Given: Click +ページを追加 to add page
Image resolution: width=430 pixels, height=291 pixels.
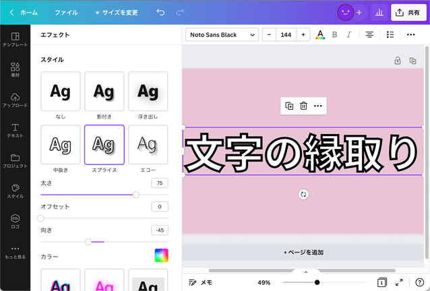Looking at the screenshot, I should click(x=303, y=252).
